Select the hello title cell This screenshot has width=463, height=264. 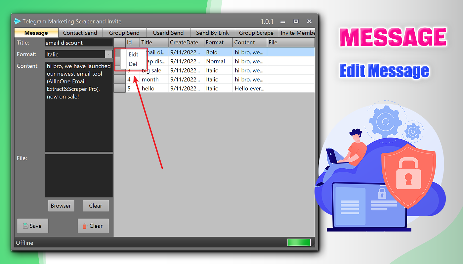pyautogui.click(x=154, y=88)
